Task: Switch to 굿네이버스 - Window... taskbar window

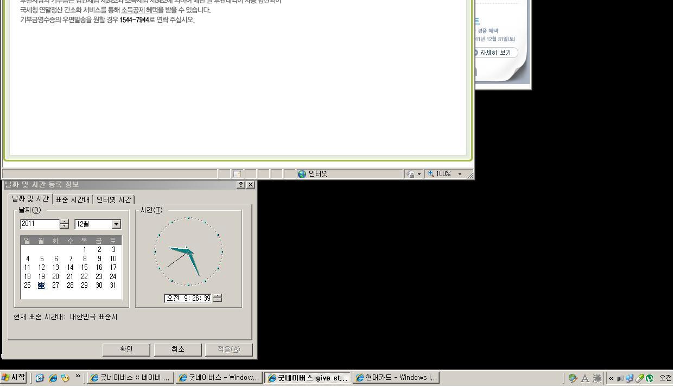Action: pyautogui.click(x=219, y=378)
